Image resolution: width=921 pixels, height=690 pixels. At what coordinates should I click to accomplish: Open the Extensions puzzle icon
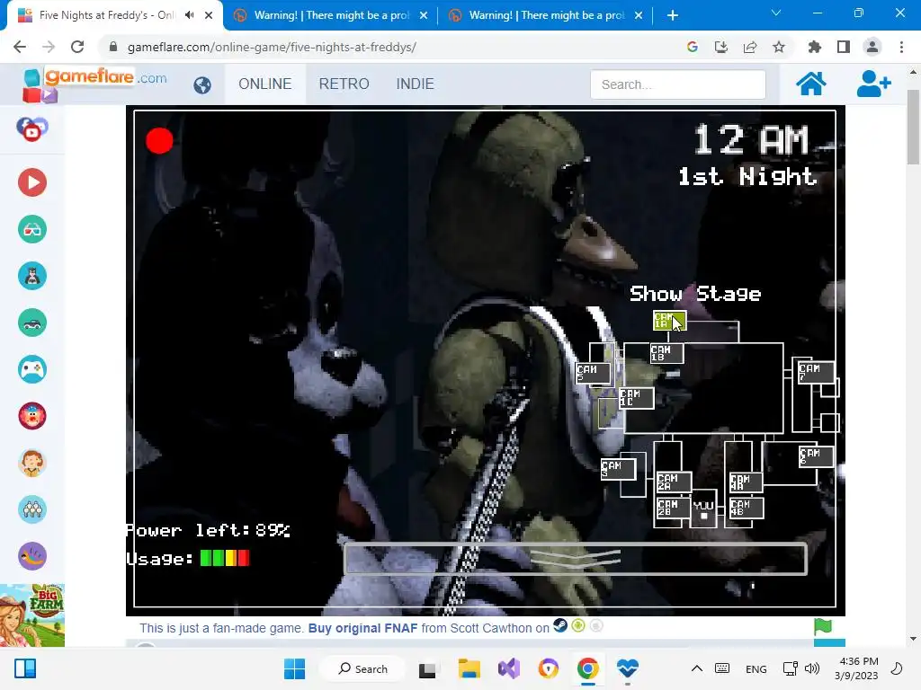click(815, 47)
